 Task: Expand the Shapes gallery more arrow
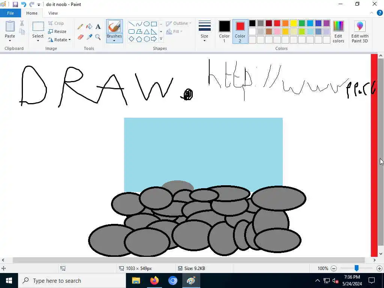(x=161, y=39)
